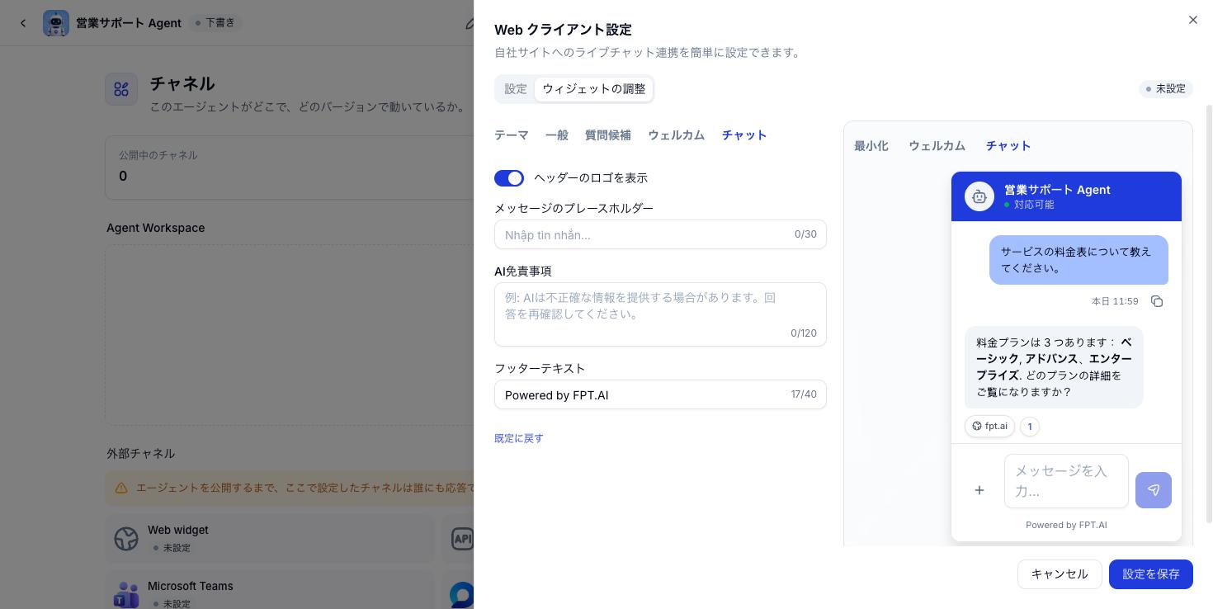Click the API channel icon
Viewport: 1213px width, 609px height.
[x=462, y=538]
